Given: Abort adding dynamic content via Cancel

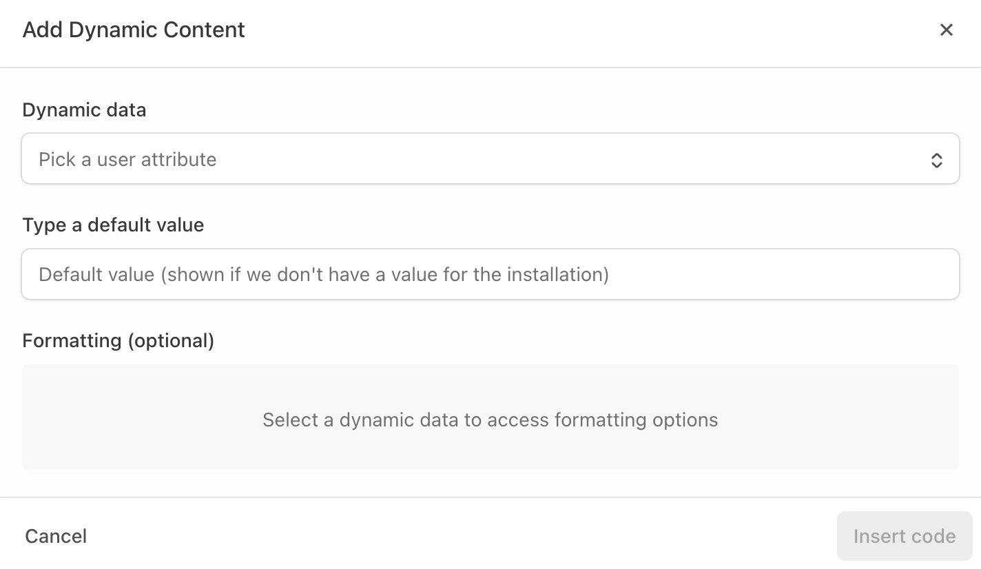Looking at the screenshot, I should 56,536.
